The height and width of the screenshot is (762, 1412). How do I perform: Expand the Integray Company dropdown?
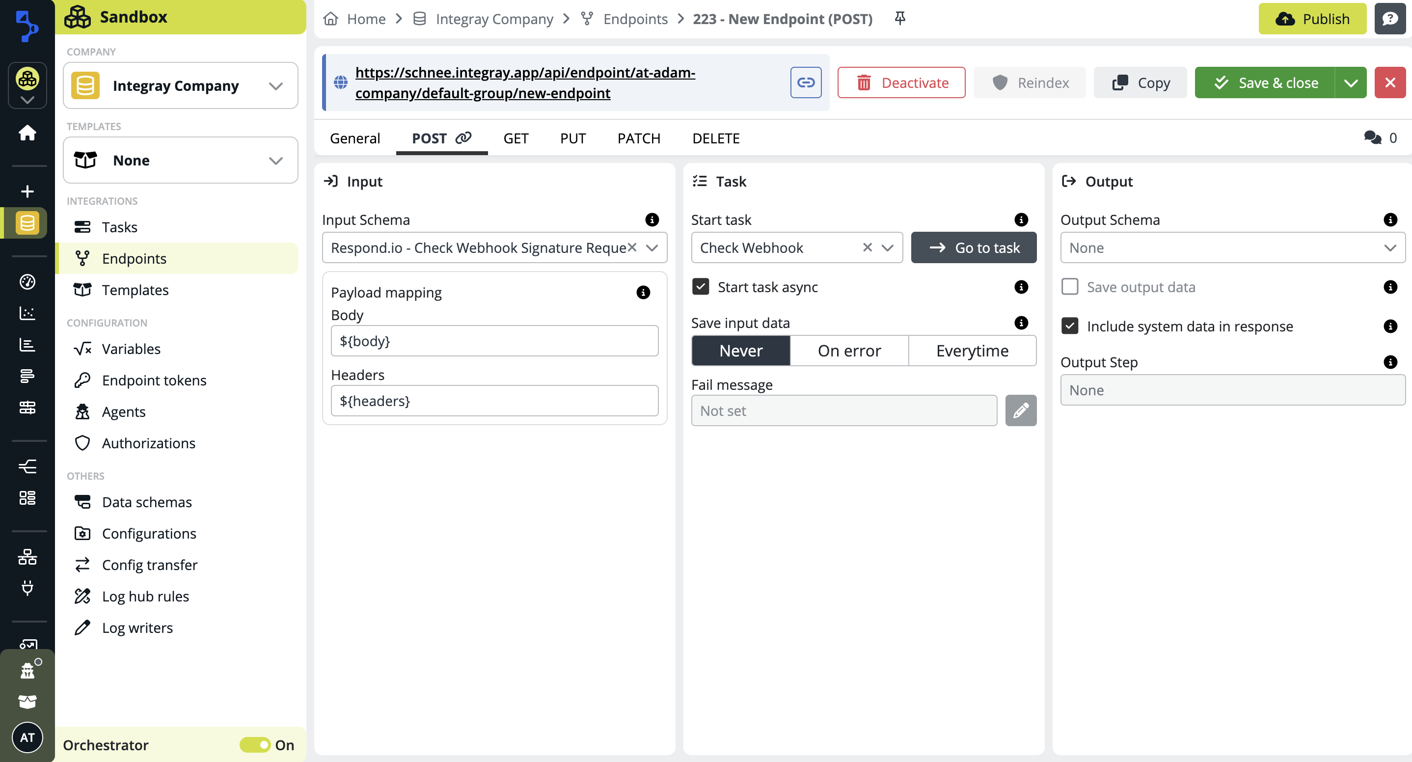coord(180,85)
